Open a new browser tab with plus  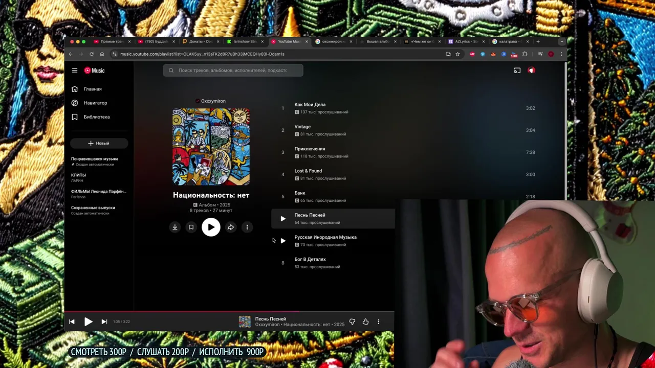(x=538, y=41)
